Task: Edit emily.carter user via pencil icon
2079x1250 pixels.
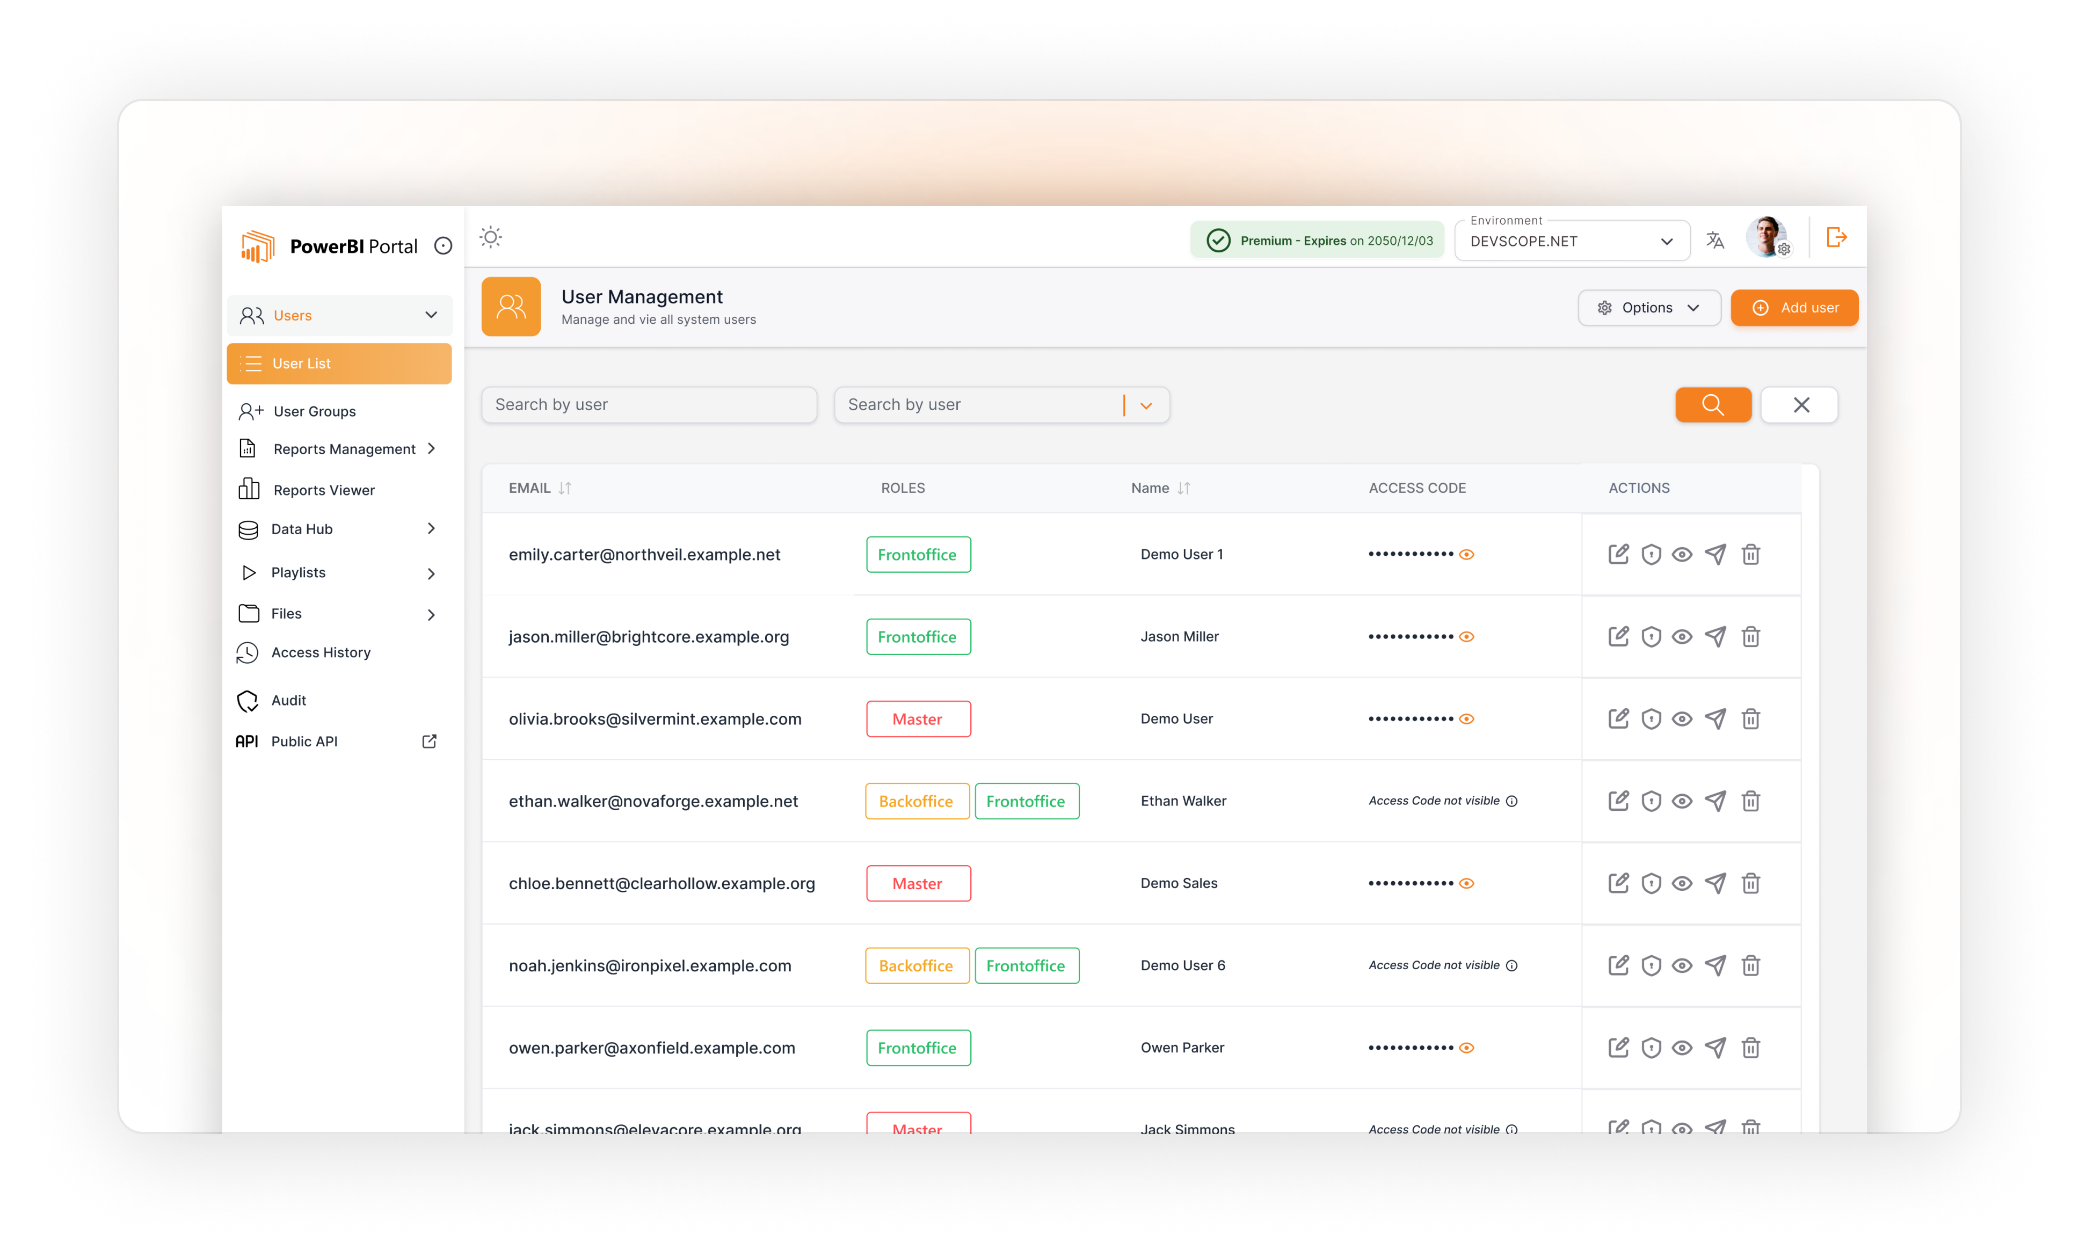Action: tap(1618, 554)
